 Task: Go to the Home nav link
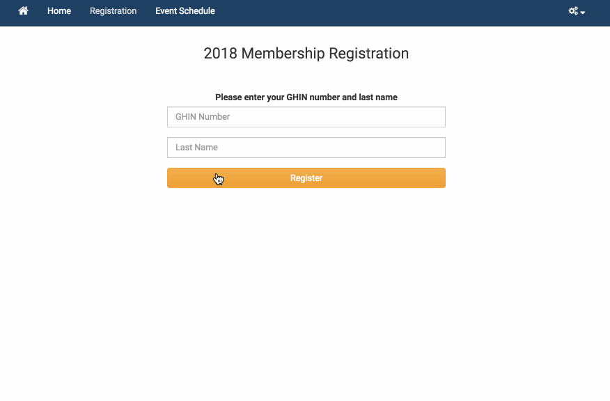tap(59, 11)
